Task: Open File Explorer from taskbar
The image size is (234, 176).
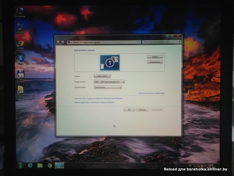Action: coord(40,165)
